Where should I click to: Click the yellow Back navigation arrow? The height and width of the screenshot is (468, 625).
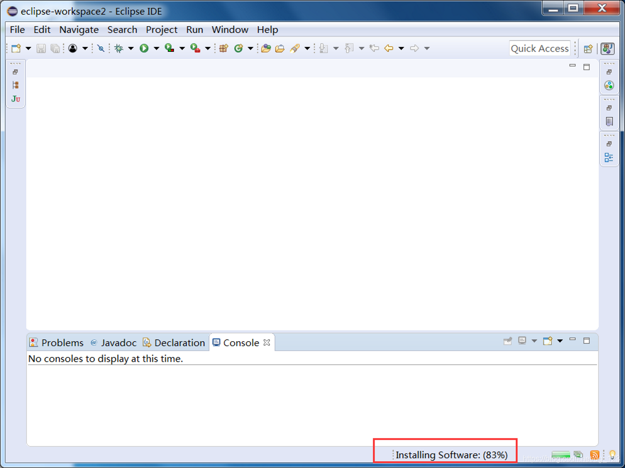pyautogui.click(x=389, y=48)
